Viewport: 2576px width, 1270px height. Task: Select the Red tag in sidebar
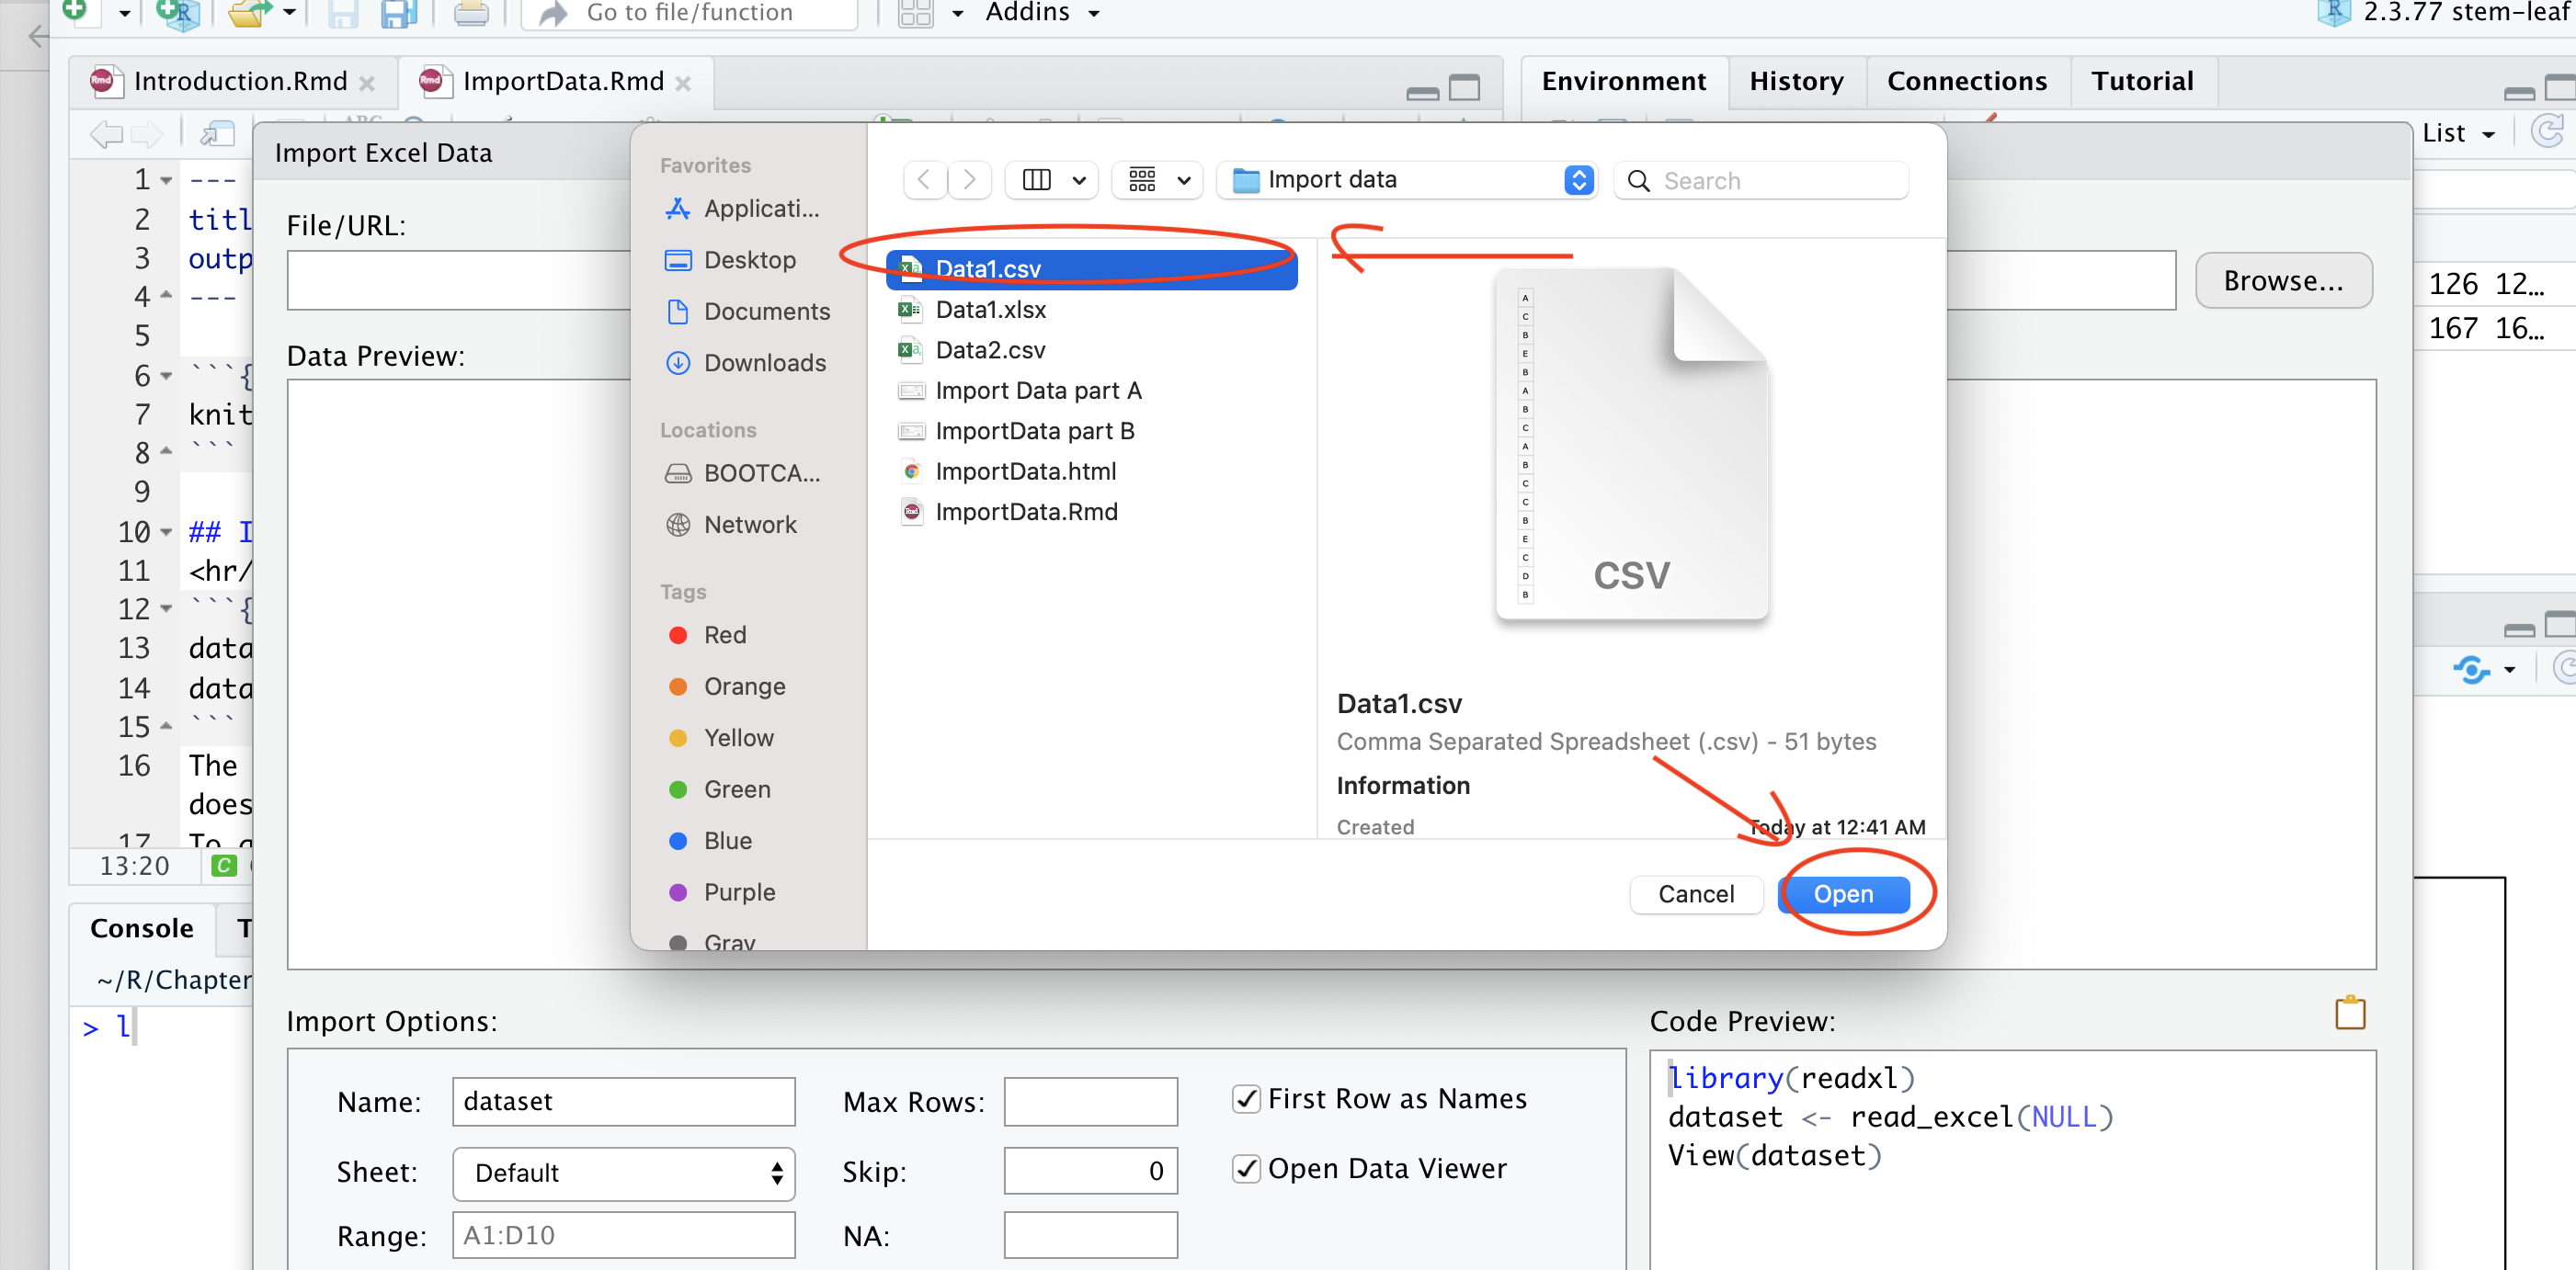pos(724,634)
